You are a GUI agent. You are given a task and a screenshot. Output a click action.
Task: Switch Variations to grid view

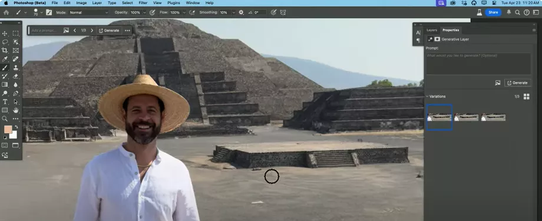[x=527, y=97]
